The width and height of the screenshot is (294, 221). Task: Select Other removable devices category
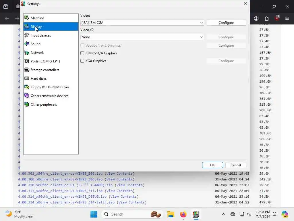(51, 96)
